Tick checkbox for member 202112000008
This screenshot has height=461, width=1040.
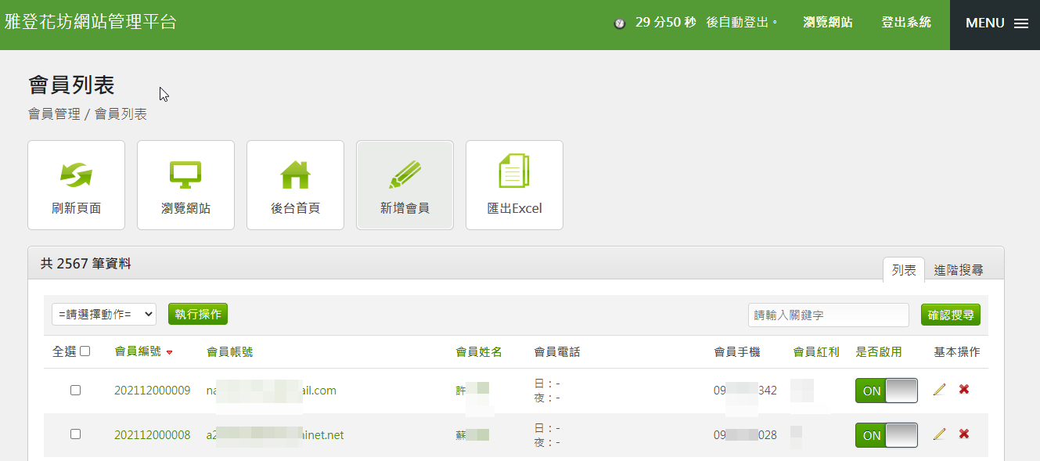[x=75, y=434]
